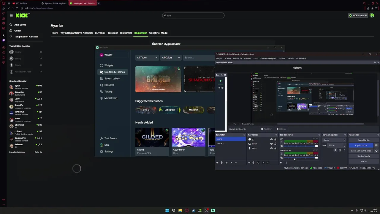
Task: Open virtual camera settings gear beside Sanal Kamerayı Başlat
Action: [x=376, y=151]
